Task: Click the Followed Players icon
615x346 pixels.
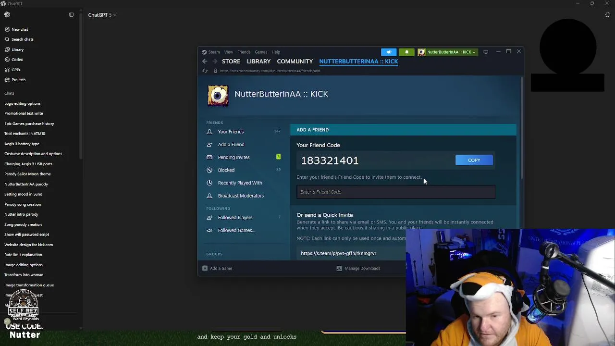Action: [209, 217]
